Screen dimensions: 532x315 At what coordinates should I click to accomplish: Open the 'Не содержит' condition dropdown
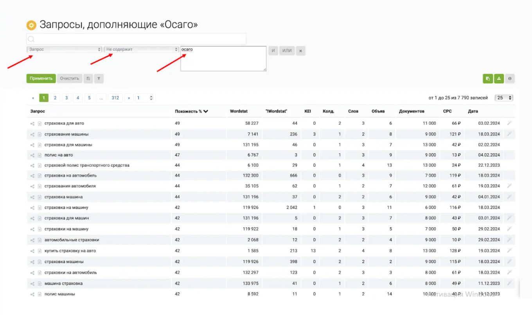tap(141, 50)
